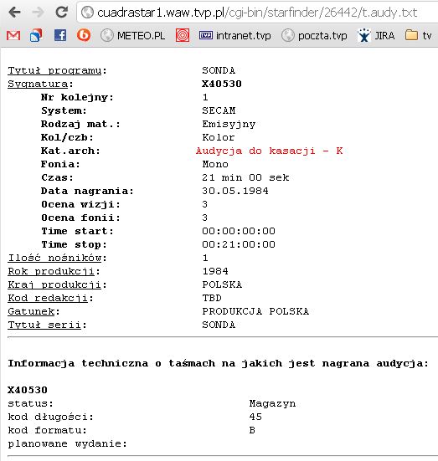This screenshot has height=461, width=438.
Task: Click the browser forward arrow
Action: 38,12
